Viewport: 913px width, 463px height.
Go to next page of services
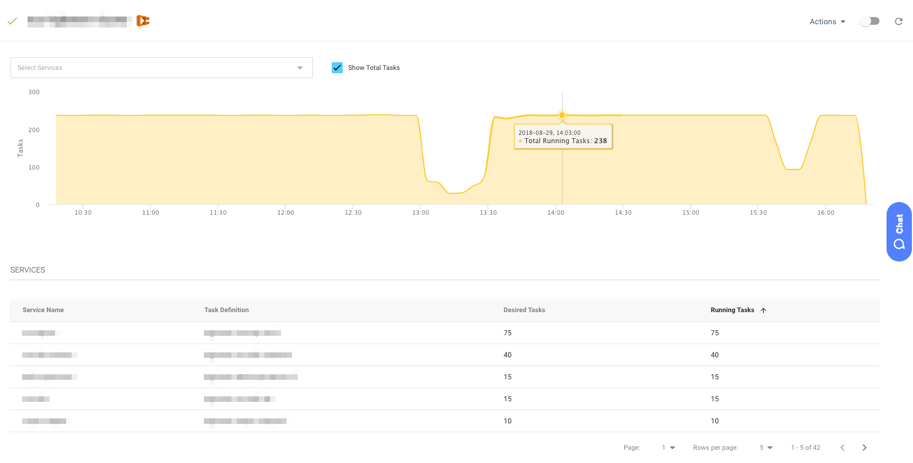click(x=864, y=448)
